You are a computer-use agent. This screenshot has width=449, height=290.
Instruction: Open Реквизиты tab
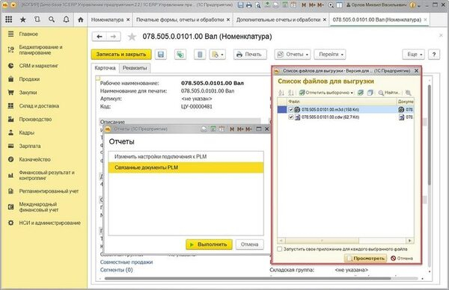tap(135, 68)
